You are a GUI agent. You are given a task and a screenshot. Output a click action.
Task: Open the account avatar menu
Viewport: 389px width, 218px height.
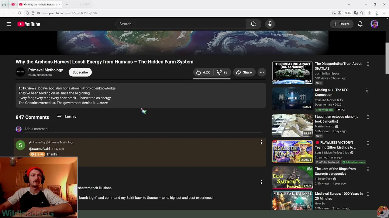pyautogui.click(x=374, y=24)
